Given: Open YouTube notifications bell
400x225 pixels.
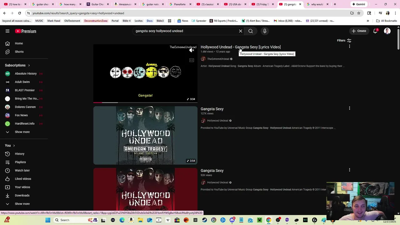Looking at the screenshot, I should [x=375, y=31].
